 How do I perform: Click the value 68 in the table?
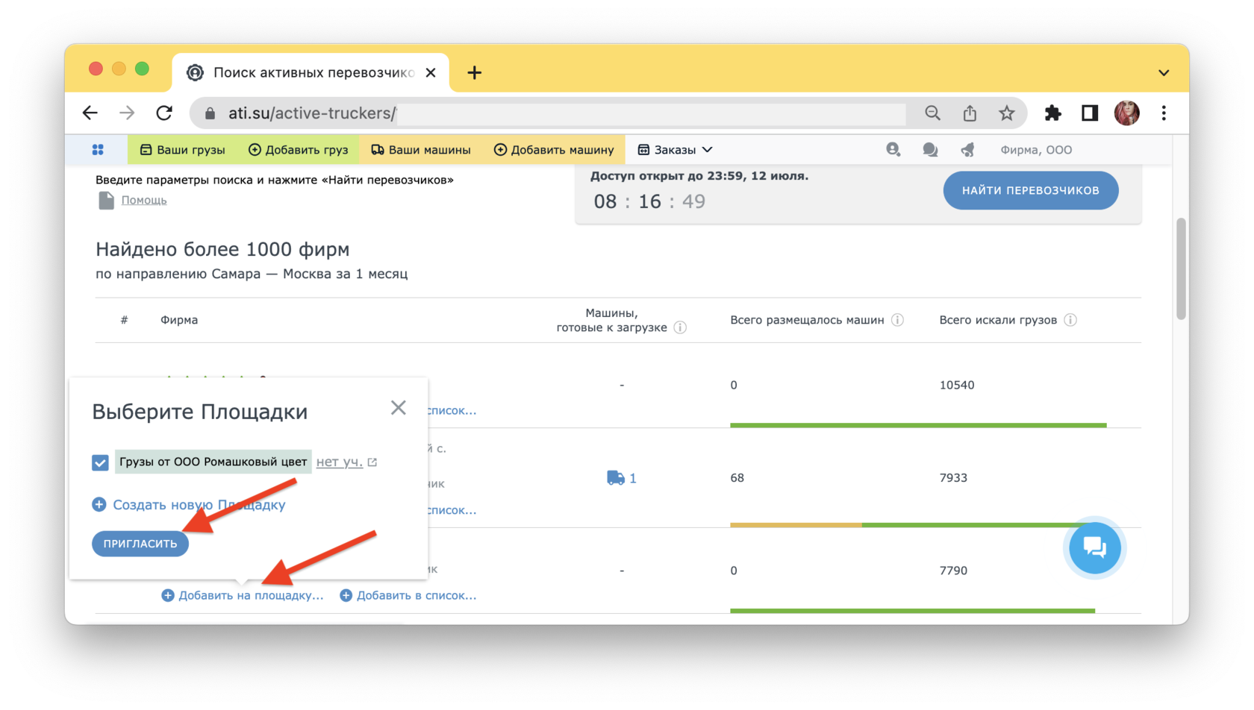pos(737,478)
